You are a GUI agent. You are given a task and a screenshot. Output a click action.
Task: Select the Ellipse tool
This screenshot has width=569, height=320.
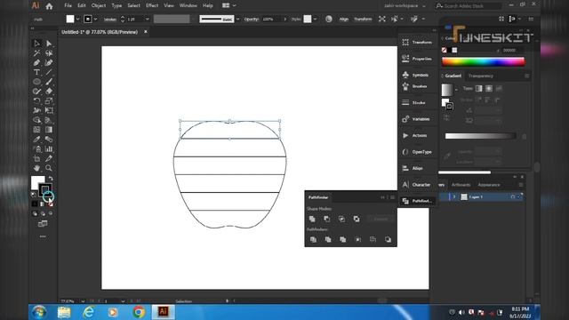[36, 82]
